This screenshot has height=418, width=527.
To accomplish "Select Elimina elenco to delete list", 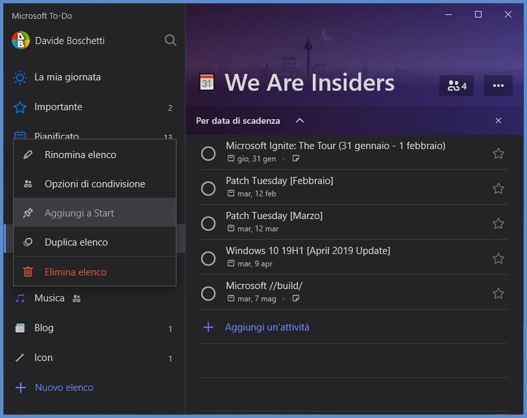I will coord(95,272).
